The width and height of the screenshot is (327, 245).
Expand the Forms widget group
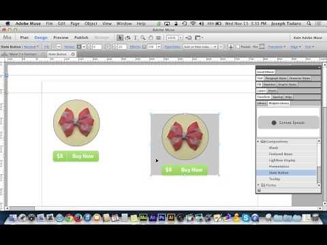[x=258, y=185]
